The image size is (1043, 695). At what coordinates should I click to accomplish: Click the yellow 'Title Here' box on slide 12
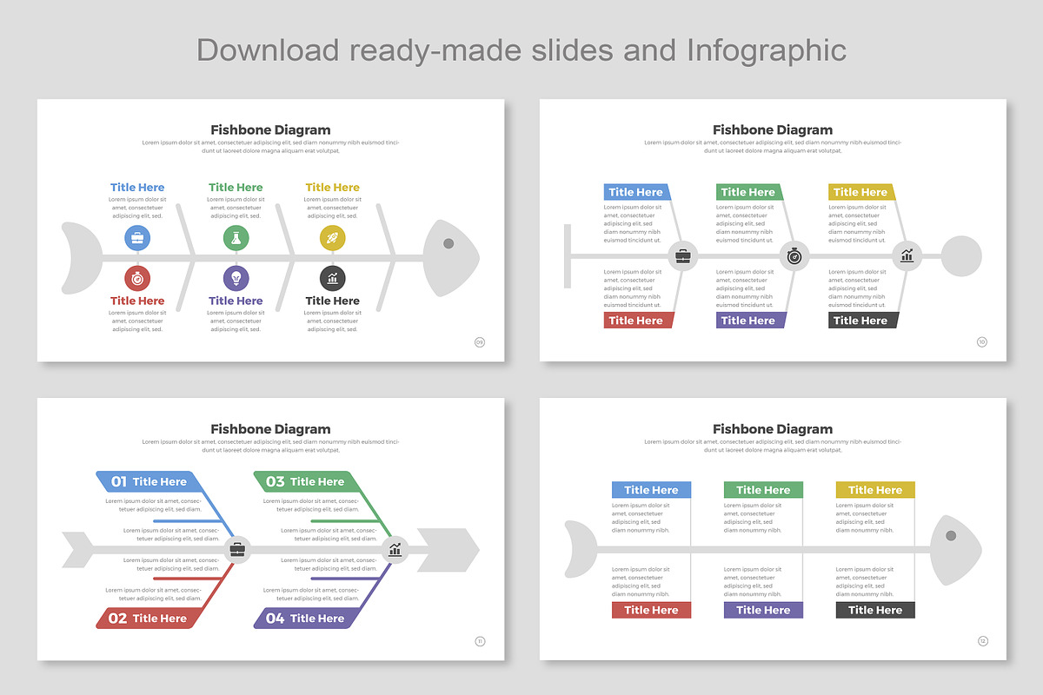point(875,490)
